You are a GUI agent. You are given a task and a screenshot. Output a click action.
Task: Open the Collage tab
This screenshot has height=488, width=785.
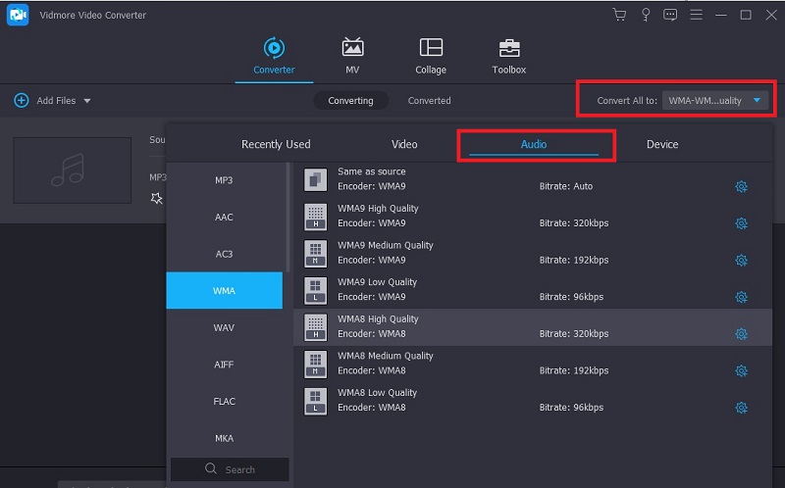click(431, 56)
